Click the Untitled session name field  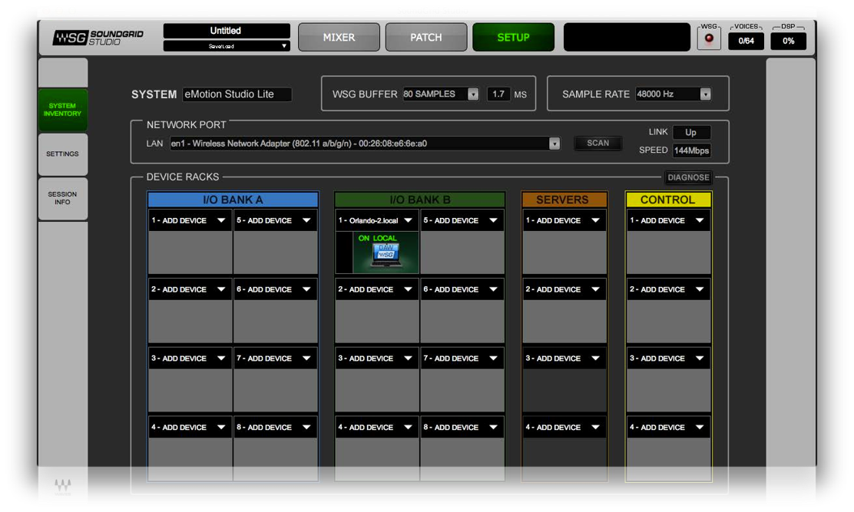[226, 31]
